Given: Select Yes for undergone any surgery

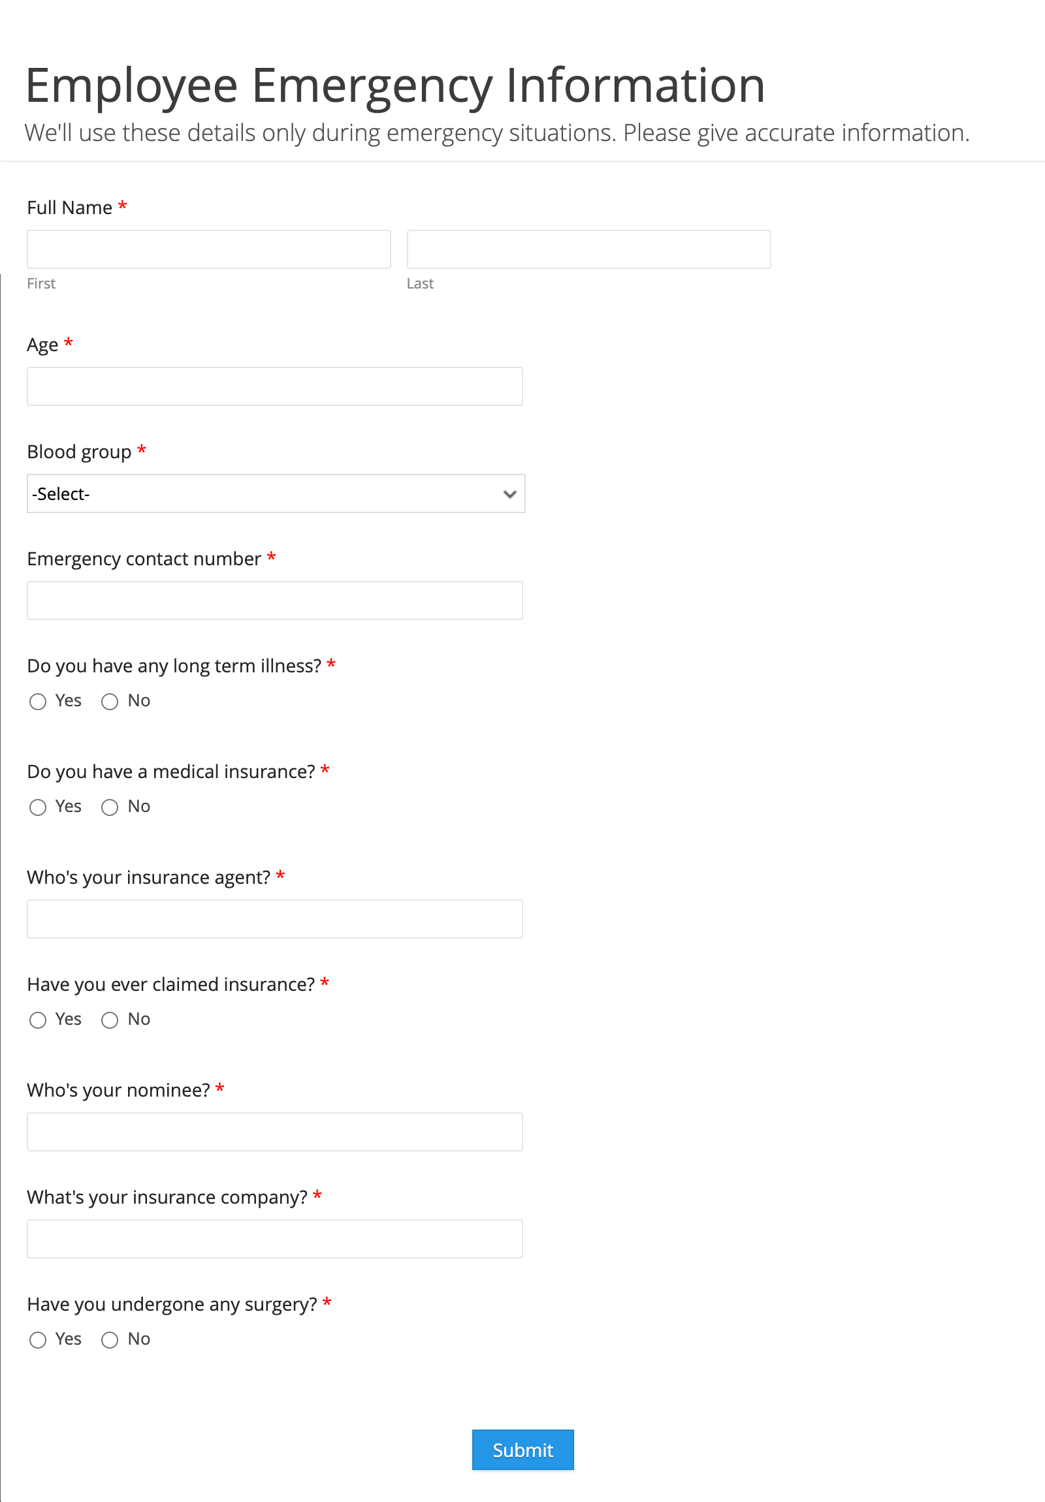Looking at the screenshot, I should click(38, 1339).
